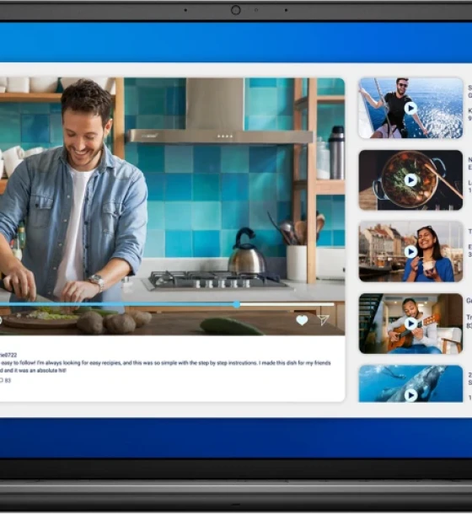Play the soup pot recipe video
The height and width of the screenshot is (514, 472).
(410, 180)
